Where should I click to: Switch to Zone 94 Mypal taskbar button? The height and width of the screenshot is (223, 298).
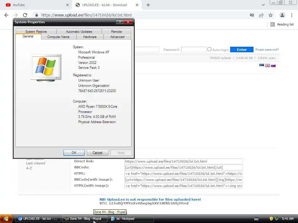(x=84, y=219)
